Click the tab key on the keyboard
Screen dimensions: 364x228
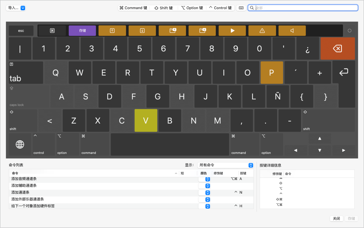tap(26, 73)
